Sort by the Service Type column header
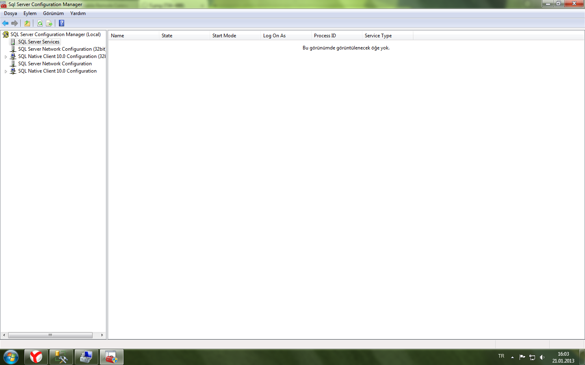Image resolution: width=585 pixels, height=365 pixels. point(388,36)
